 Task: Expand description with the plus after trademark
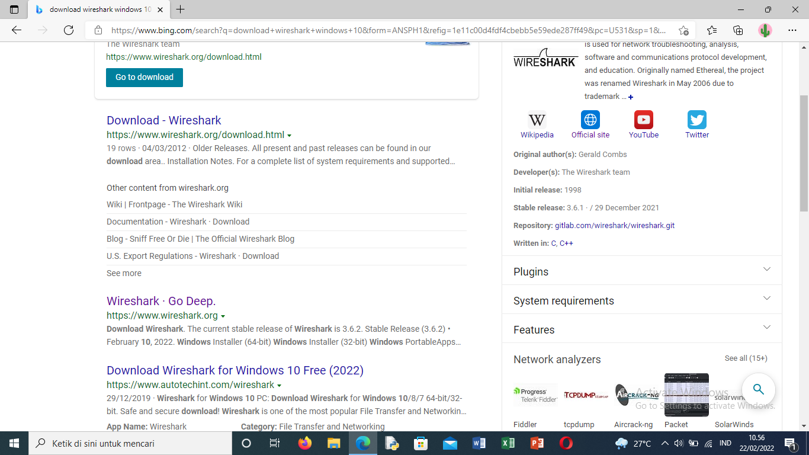pos(631,97)
